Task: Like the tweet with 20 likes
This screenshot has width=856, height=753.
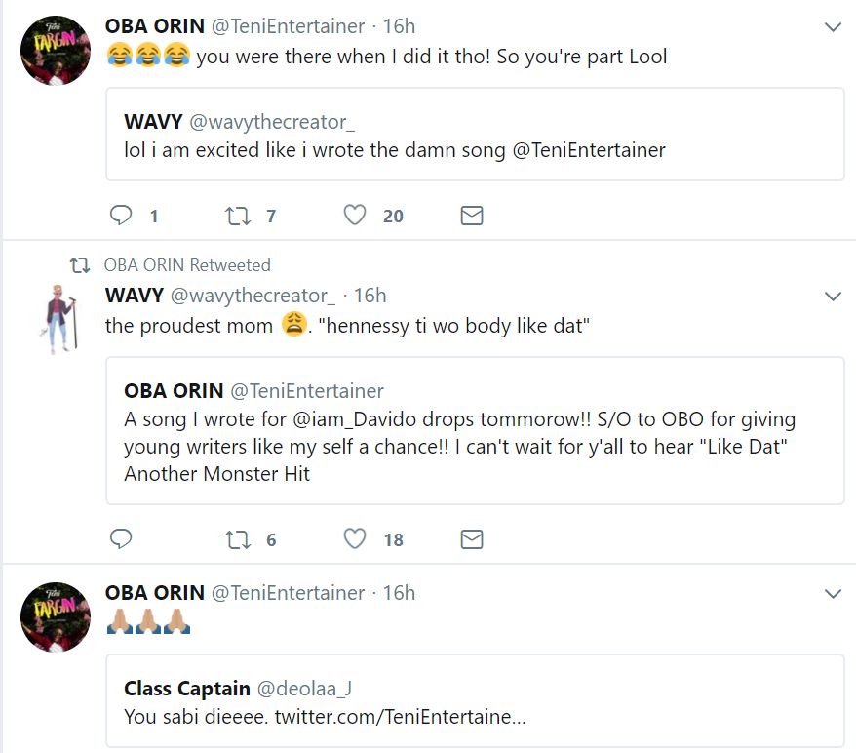Action: pos(355,216)
